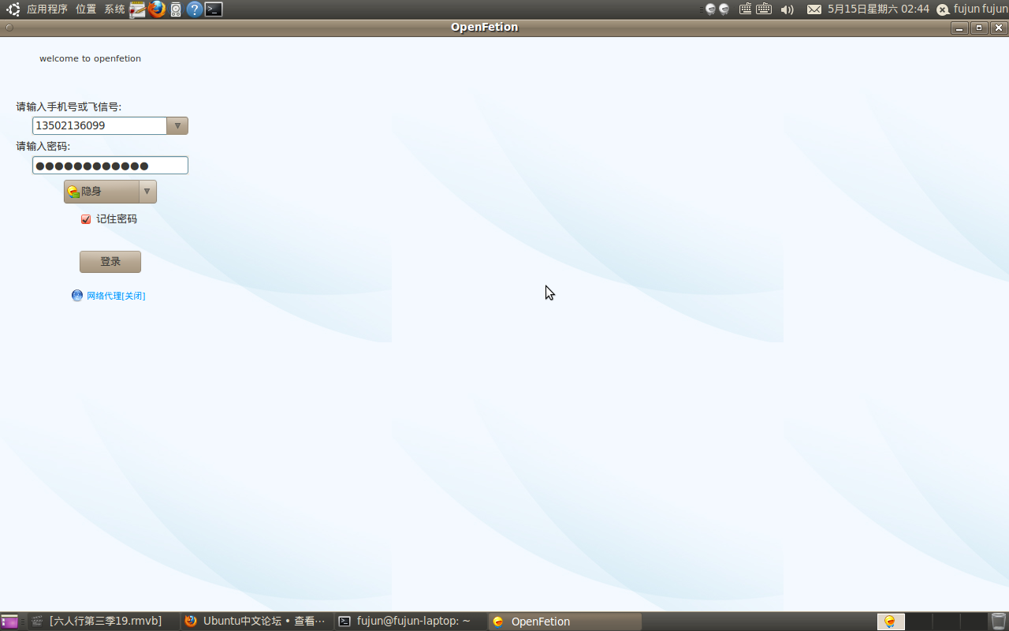Click the workspace switcher Fetion thumbnail

pyautogui.click(x=891, y=622)
